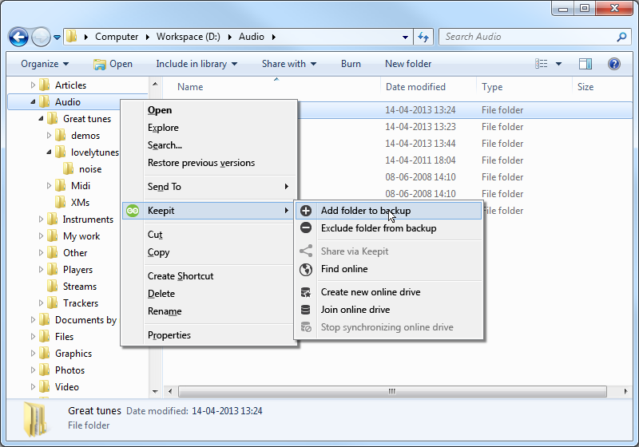Select Add folder to backup
639x447 pixels.
(389, 211)
